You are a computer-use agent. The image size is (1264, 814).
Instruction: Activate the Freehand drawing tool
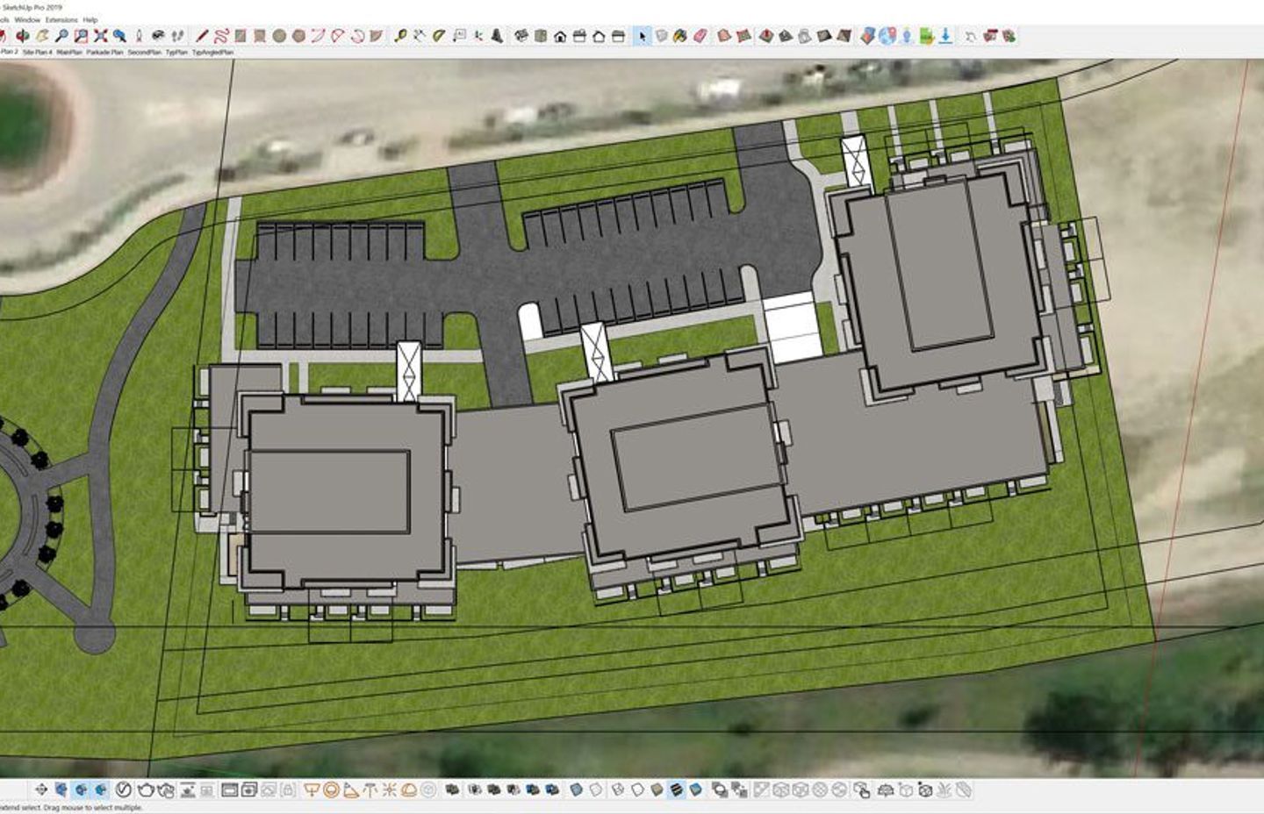pos(222,35)
